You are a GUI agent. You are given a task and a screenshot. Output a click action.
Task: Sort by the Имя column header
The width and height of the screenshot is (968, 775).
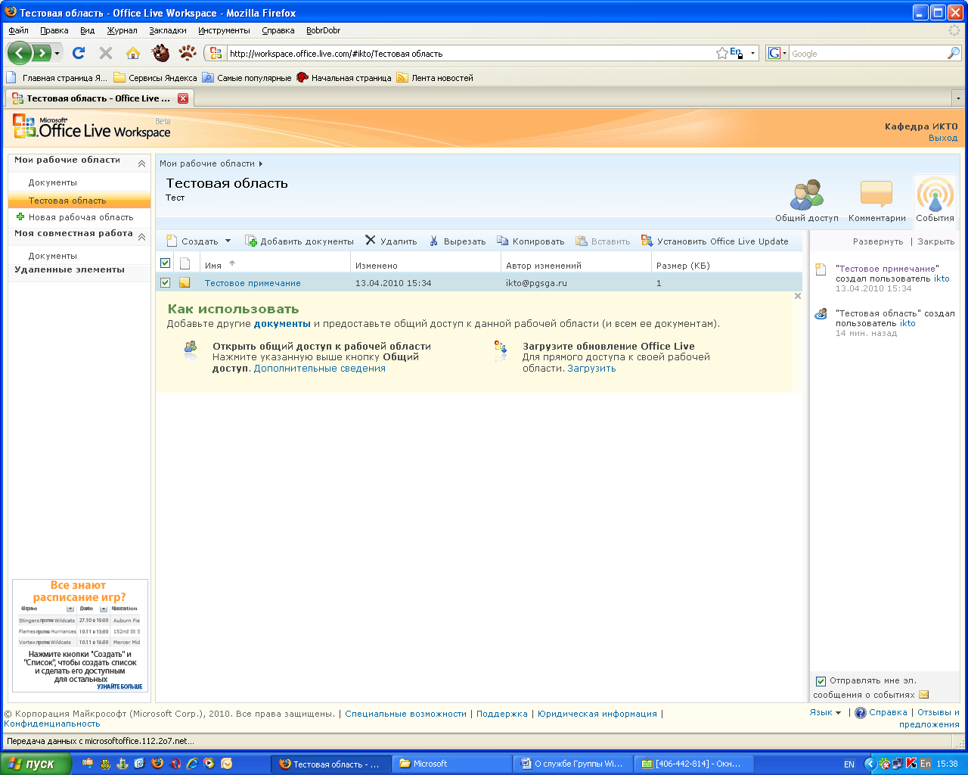coord(213,266)
